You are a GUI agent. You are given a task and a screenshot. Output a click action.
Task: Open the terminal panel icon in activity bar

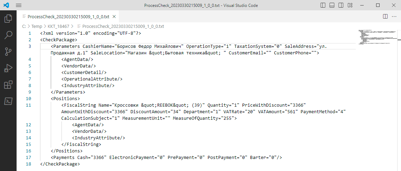click(x=8, y=101)
